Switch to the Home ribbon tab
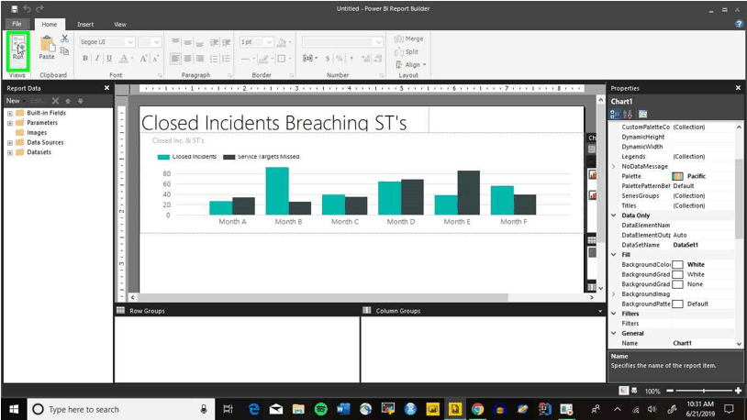Viewport: 747px width, 420px height. coord(49,24)
